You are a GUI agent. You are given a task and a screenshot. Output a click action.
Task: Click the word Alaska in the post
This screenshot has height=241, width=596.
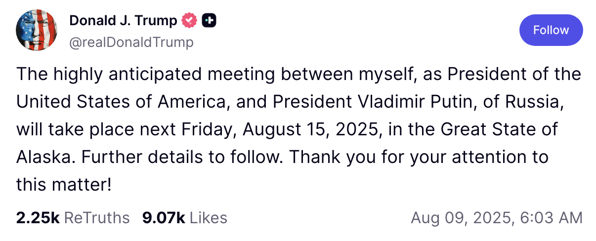tap(43, 158)
